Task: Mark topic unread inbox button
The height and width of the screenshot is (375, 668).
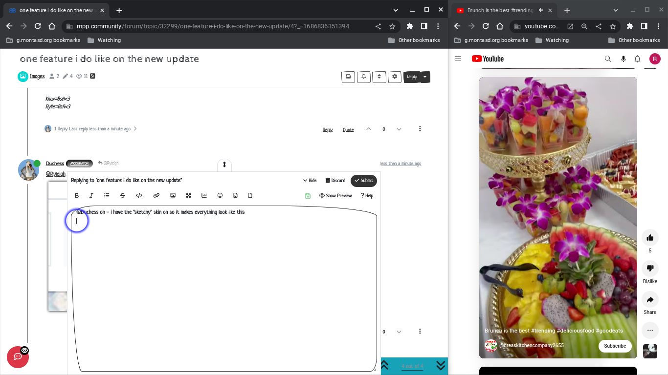Action: 348,77
